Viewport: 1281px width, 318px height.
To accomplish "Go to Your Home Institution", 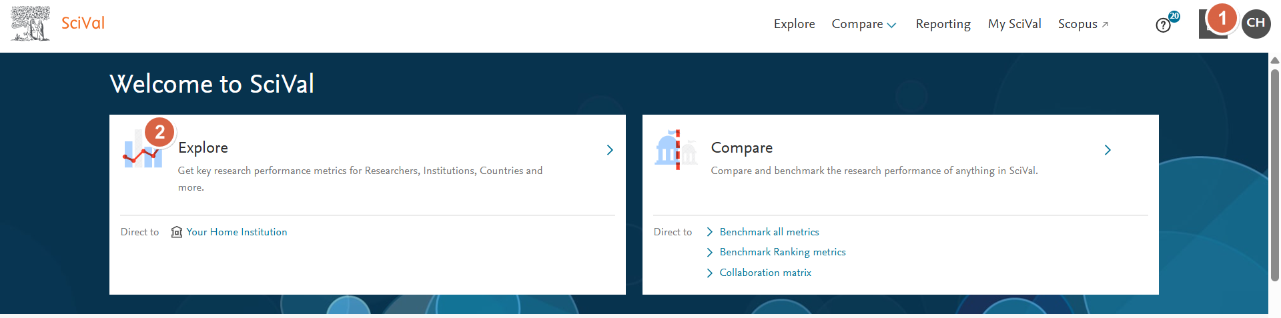I will click(237, 232).
